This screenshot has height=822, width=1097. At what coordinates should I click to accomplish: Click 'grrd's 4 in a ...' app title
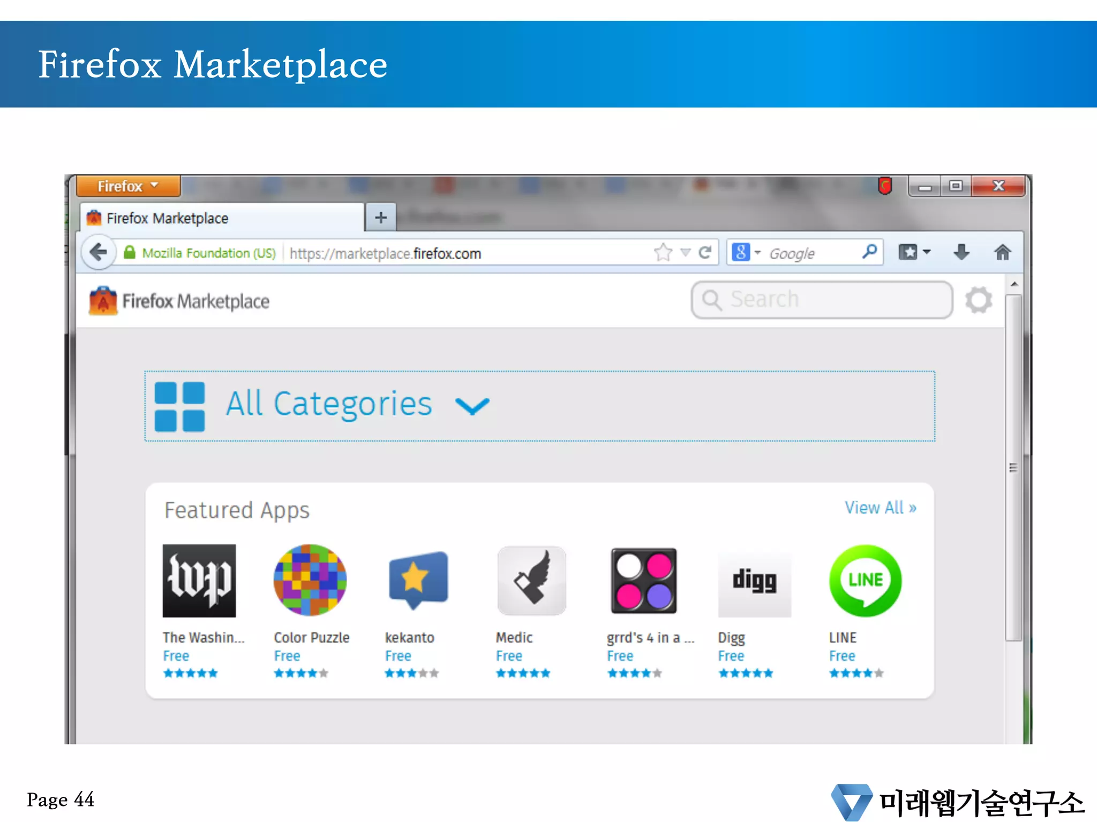click(650, 638)
